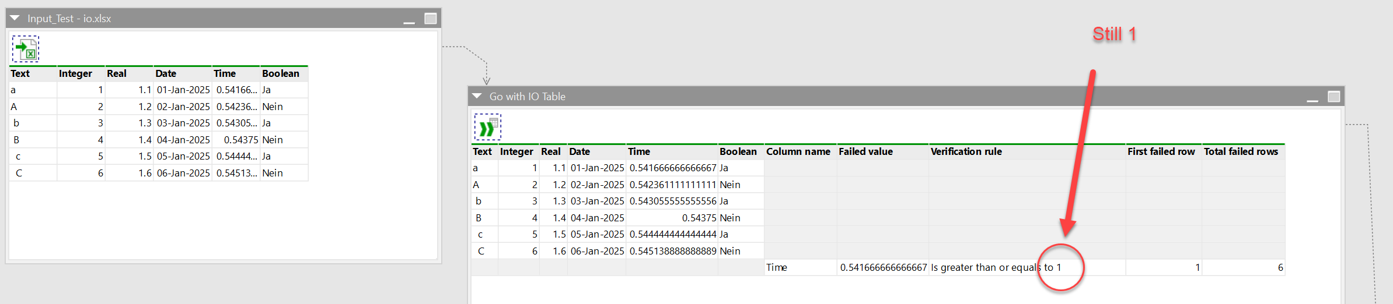This screenshot has width=1393, height=304.
Task: Collapse the Input_Test - io.xlsx panel triangle
Action: pos(15,18)
